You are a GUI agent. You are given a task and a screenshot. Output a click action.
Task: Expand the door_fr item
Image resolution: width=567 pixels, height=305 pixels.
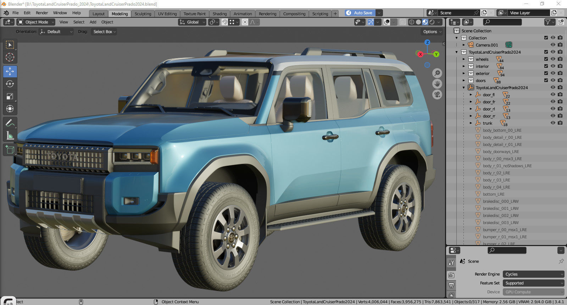click(x=471, y=102)
